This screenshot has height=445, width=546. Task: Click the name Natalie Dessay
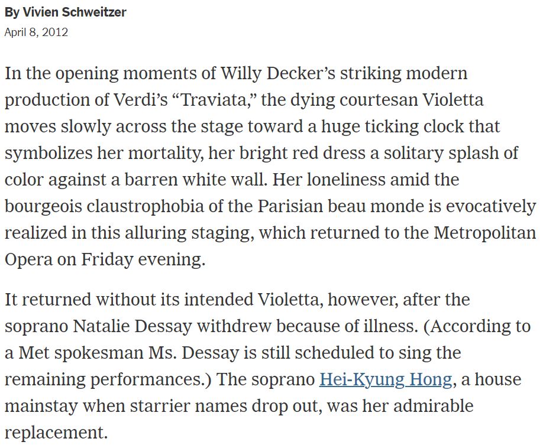(133, 326)
